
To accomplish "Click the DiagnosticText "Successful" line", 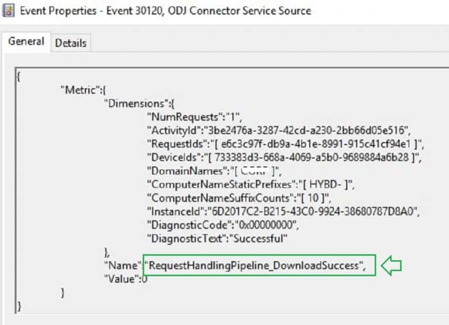I will 217,238.
